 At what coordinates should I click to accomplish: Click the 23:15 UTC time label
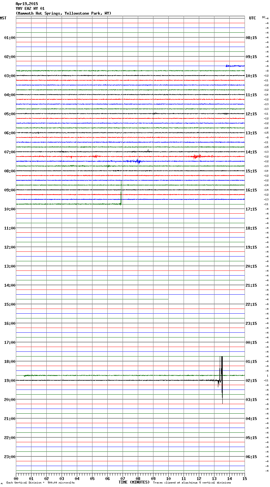click(251, 324)
